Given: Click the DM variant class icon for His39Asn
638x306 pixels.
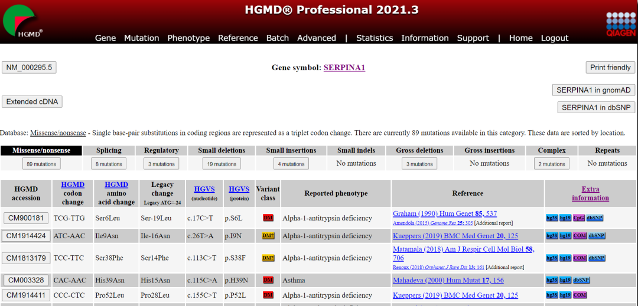Looking at the screenshot, I should 268,279.
